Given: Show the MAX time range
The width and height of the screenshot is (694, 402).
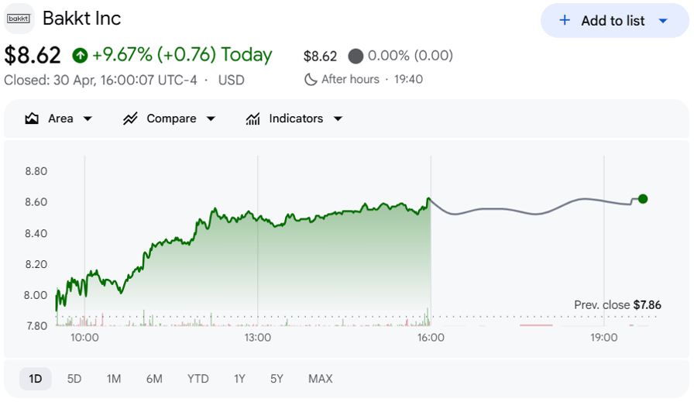Looking at the screenshot, I should [x=321, y=379].
